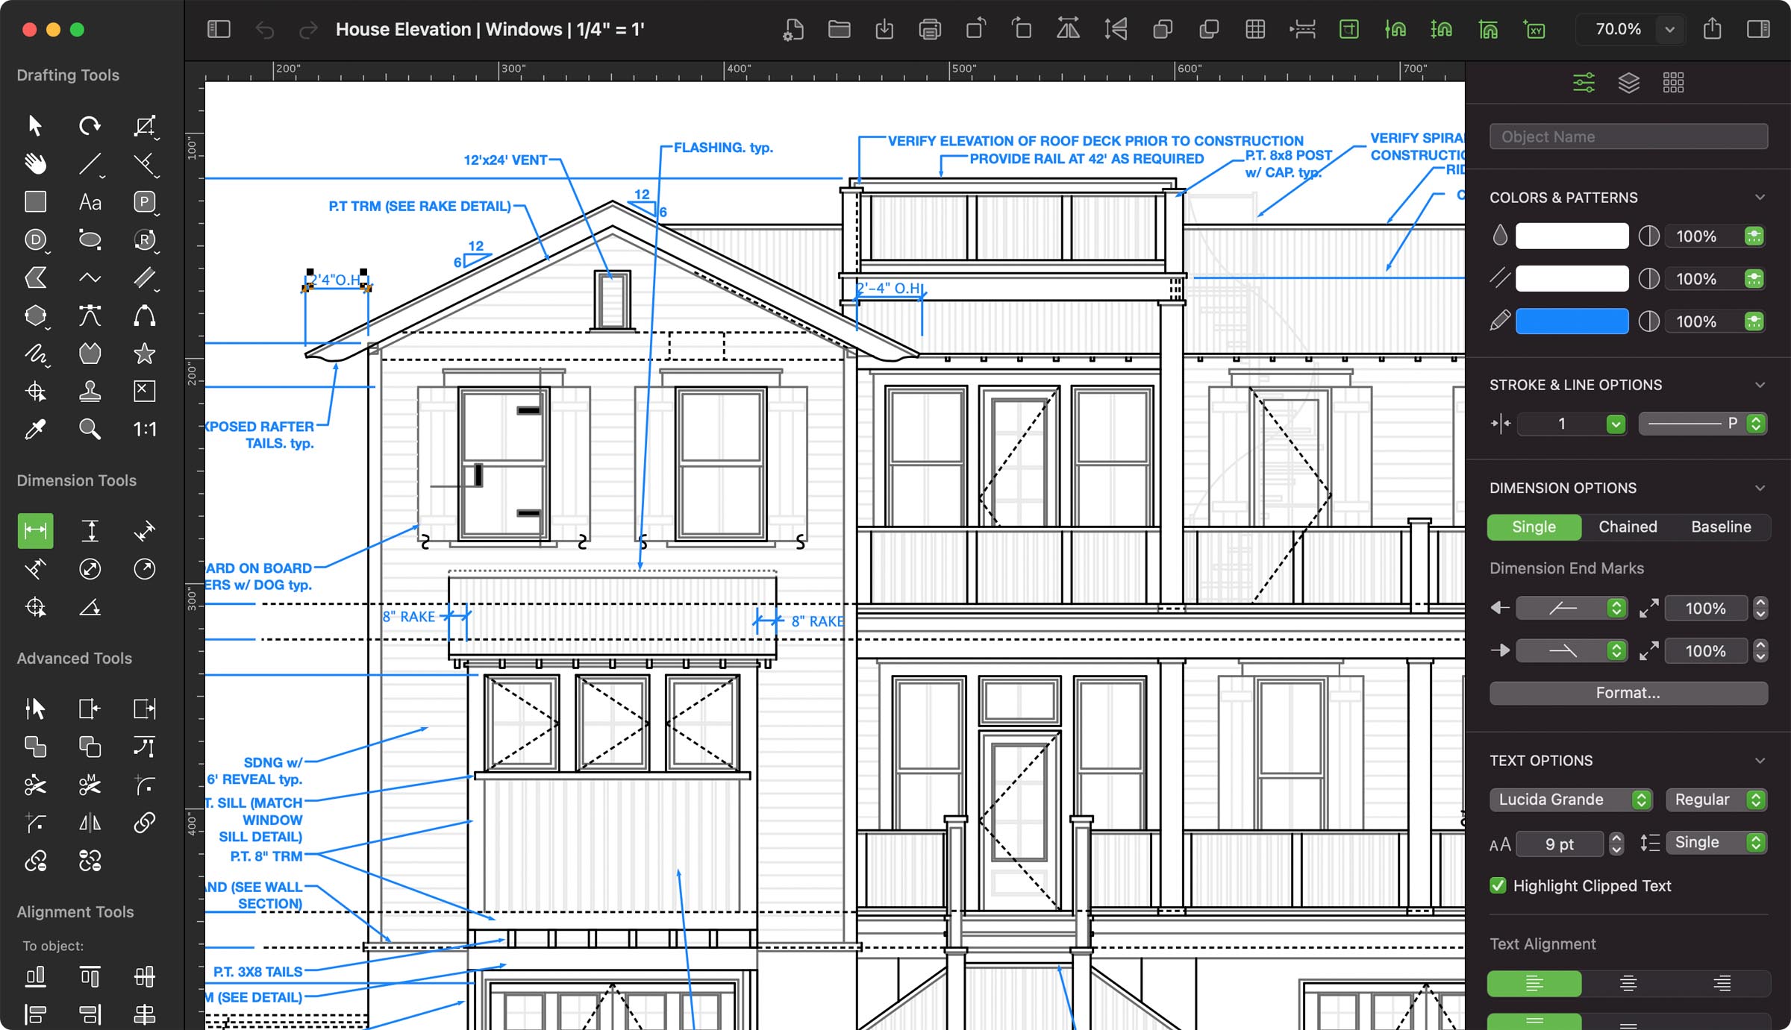1791x1030 pixels.
Task: Choose the eyedropper tool
Action: tap(36, 428)
